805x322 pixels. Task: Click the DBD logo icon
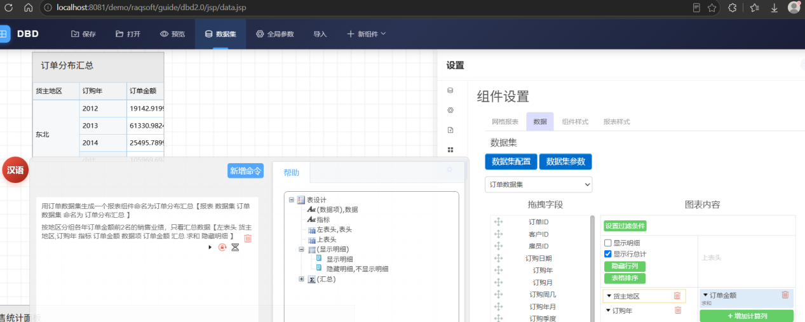[4, 34]
